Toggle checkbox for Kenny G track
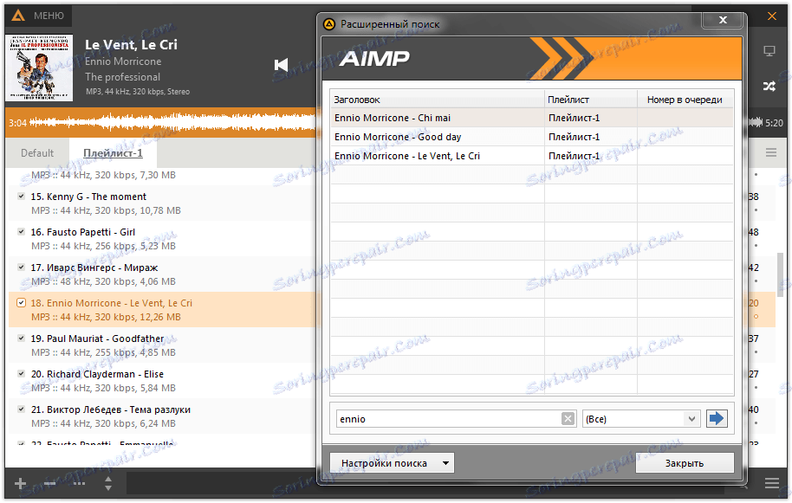 pos(20,197)
